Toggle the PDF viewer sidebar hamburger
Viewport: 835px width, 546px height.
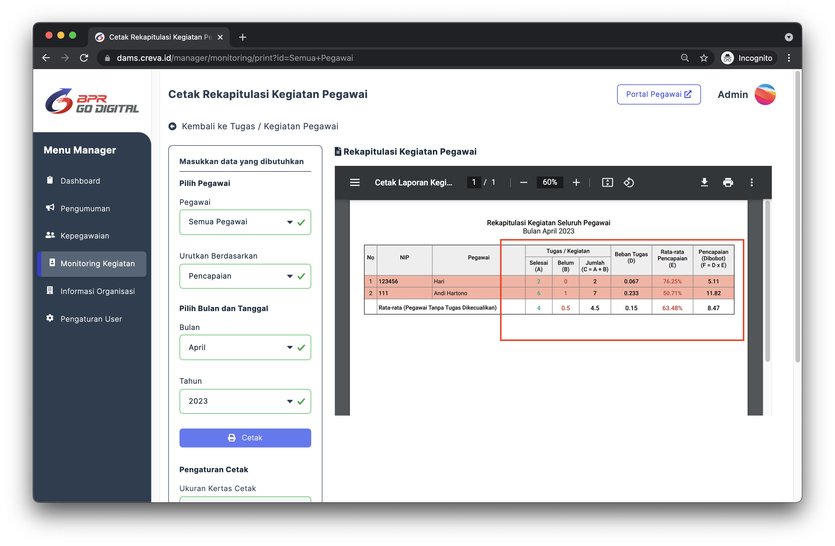point(355,182)
